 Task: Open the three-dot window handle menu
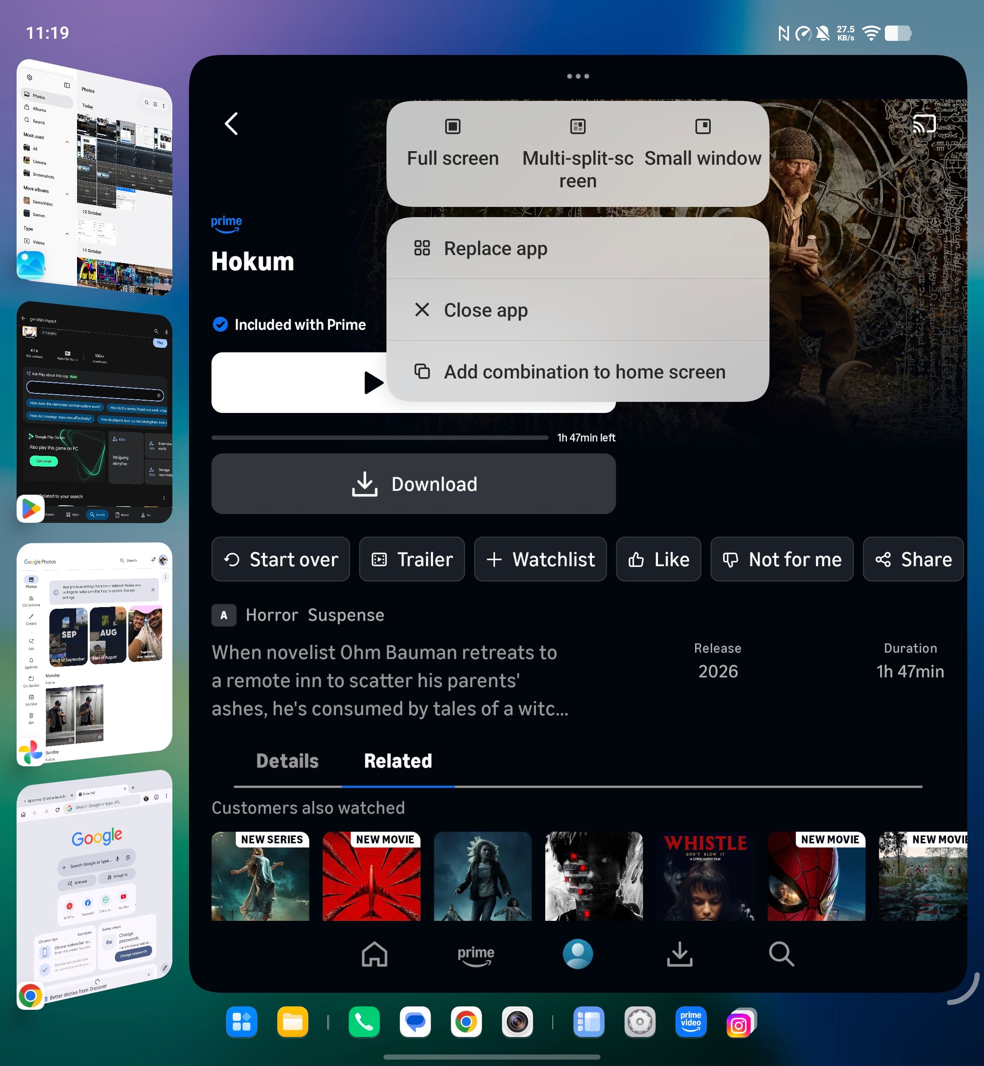point(578,76)
